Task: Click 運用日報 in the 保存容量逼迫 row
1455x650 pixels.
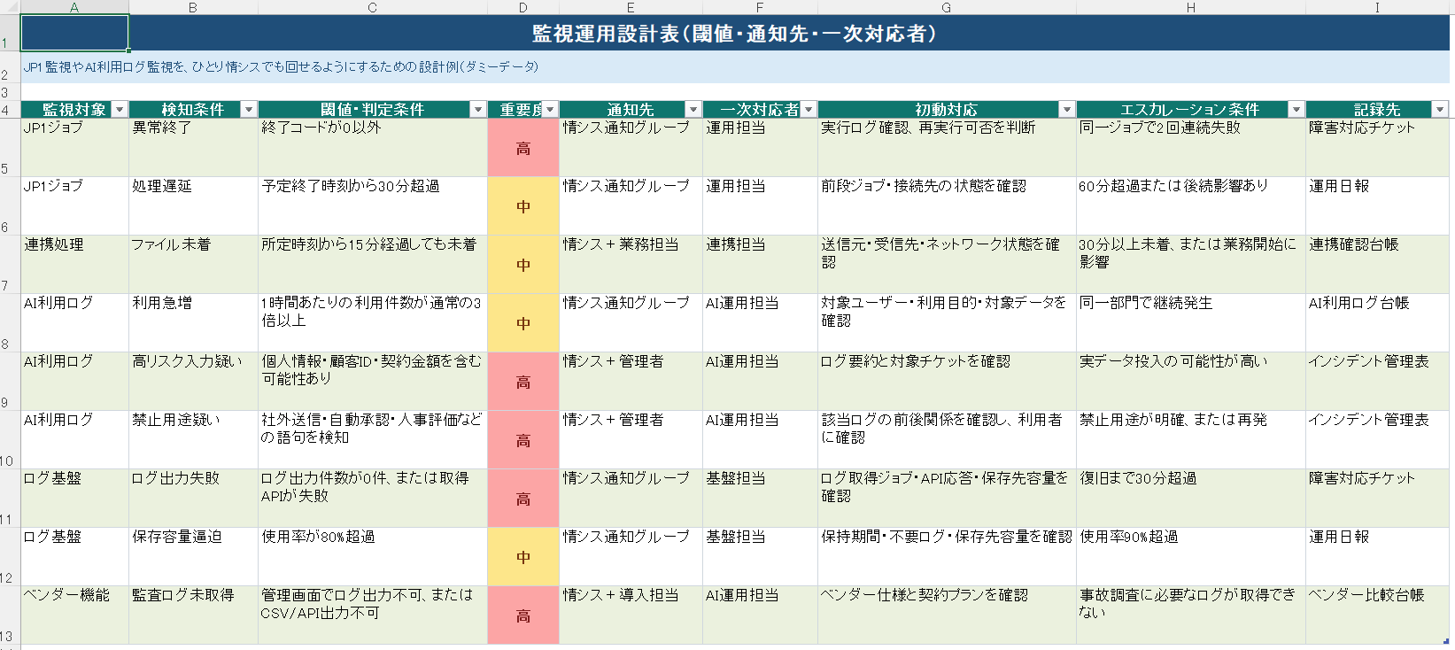Action: 1378,557
